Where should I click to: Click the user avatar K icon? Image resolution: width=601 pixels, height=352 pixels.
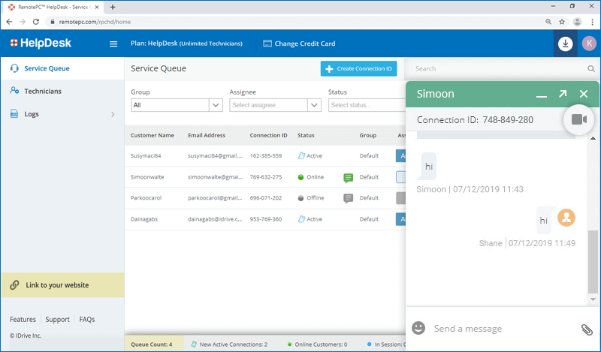point(587,44)
